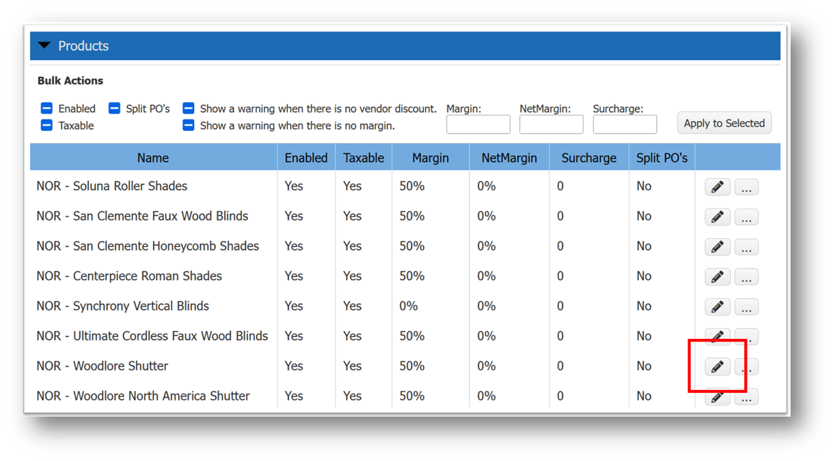The height and width of the screenshot is (461, 835).
Task: Edit Ultimate Cordless Faux Wood Blinds row
Action: [717, 336]
